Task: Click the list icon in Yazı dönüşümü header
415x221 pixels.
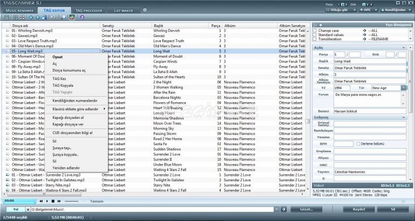Action: [315, 25]
